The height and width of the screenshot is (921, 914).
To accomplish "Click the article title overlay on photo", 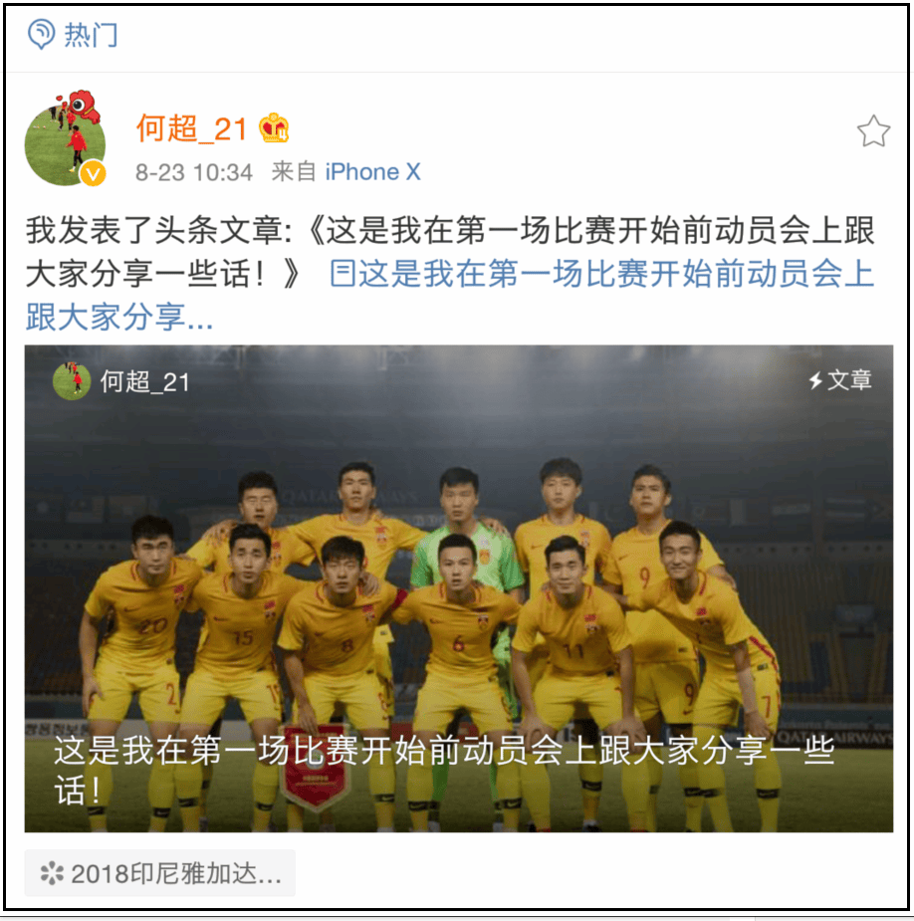I will [x=444, y=770].
